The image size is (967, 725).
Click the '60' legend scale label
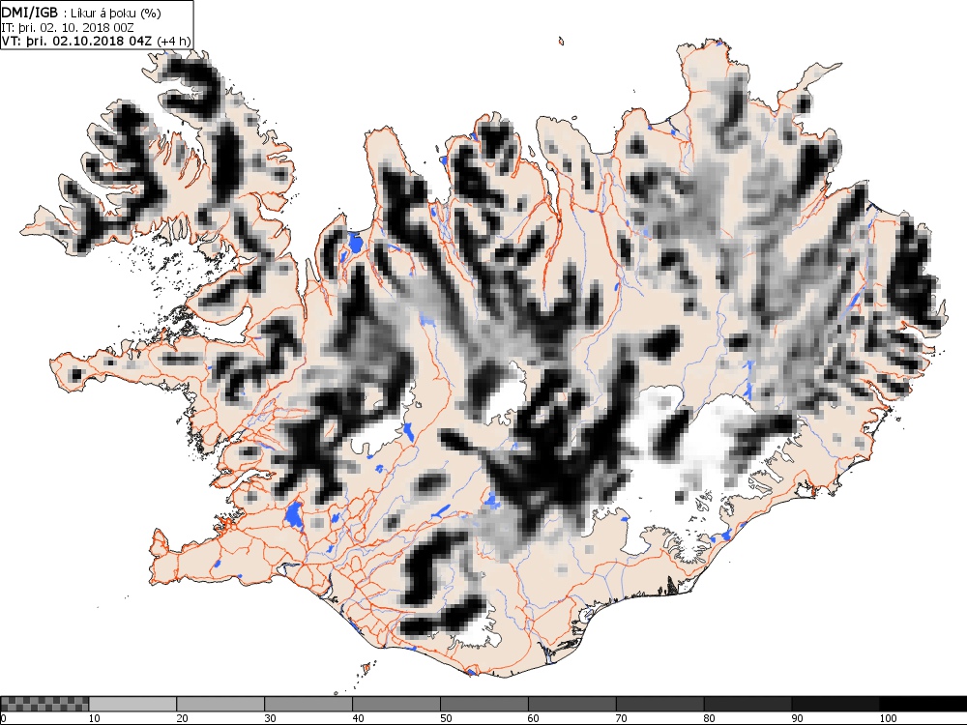[x=534, y=719]
